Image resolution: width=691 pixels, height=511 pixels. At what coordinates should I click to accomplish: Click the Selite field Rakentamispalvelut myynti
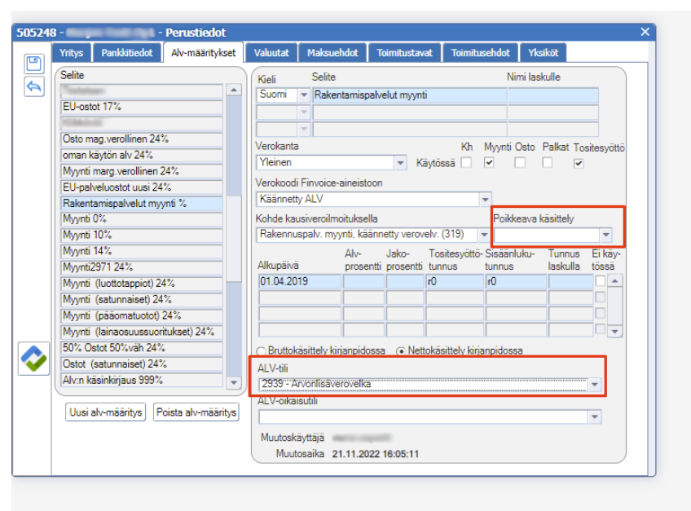point(409,95)
